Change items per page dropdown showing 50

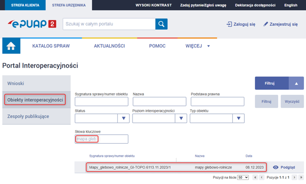[243, 177]
